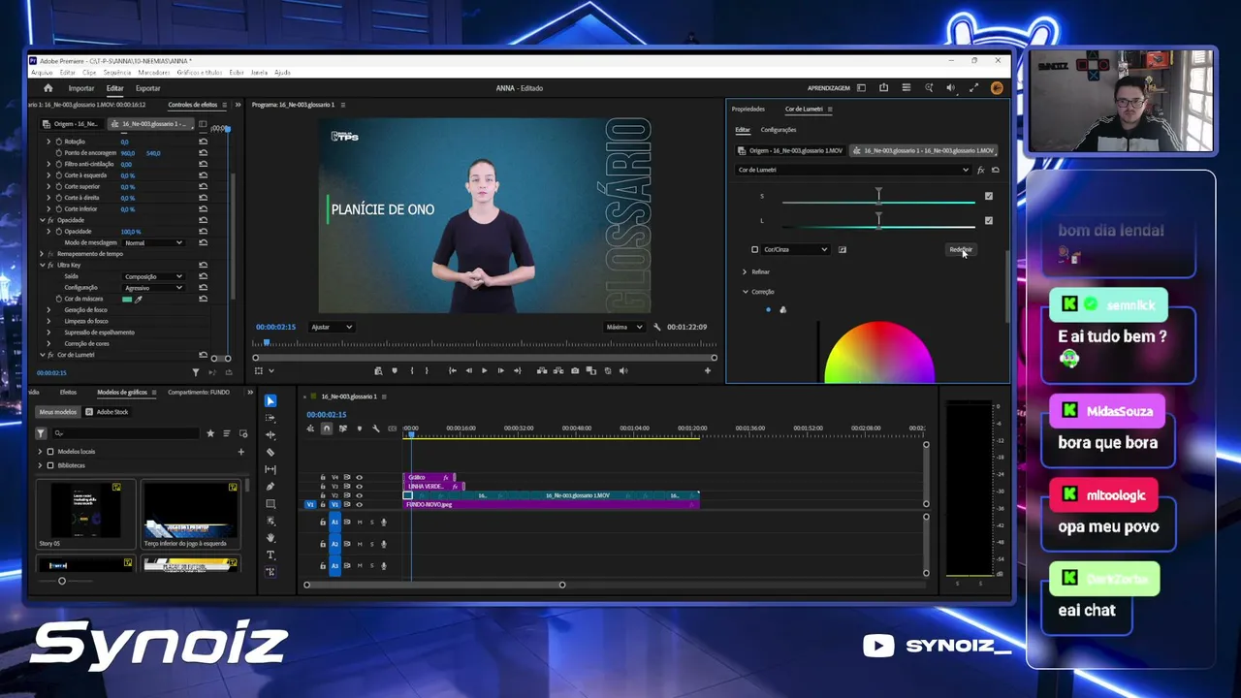Open the Quick Export share icon
This screenshot has width=1241, height=698.
click(x=883, y=88)
